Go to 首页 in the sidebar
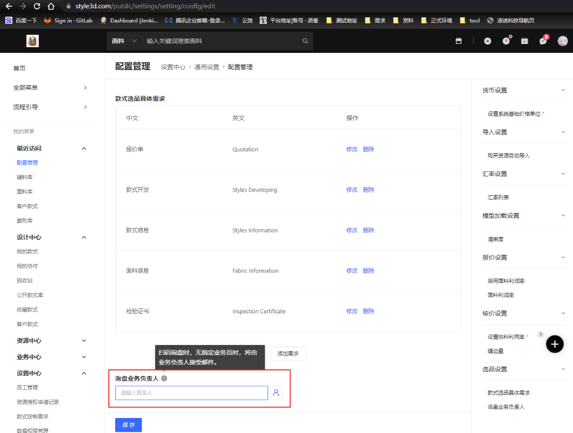 tap(19, 68)
